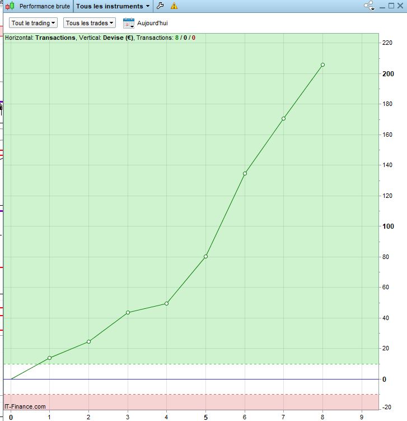Click the data point at transaction 7
407x421 pixels.
283,118
